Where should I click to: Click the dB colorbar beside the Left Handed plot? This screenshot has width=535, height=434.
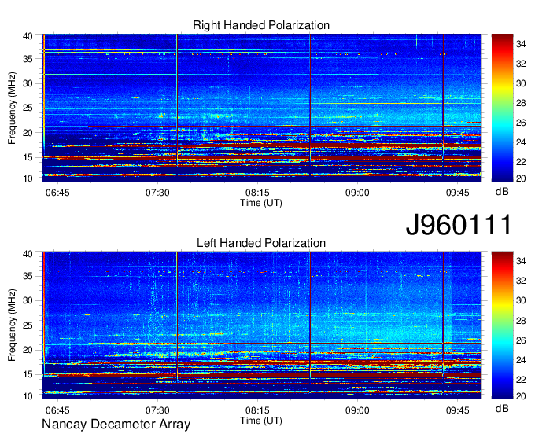tap(502, 325)
